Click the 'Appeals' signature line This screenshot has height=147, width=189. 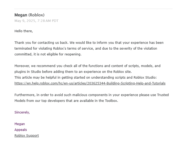21,130
